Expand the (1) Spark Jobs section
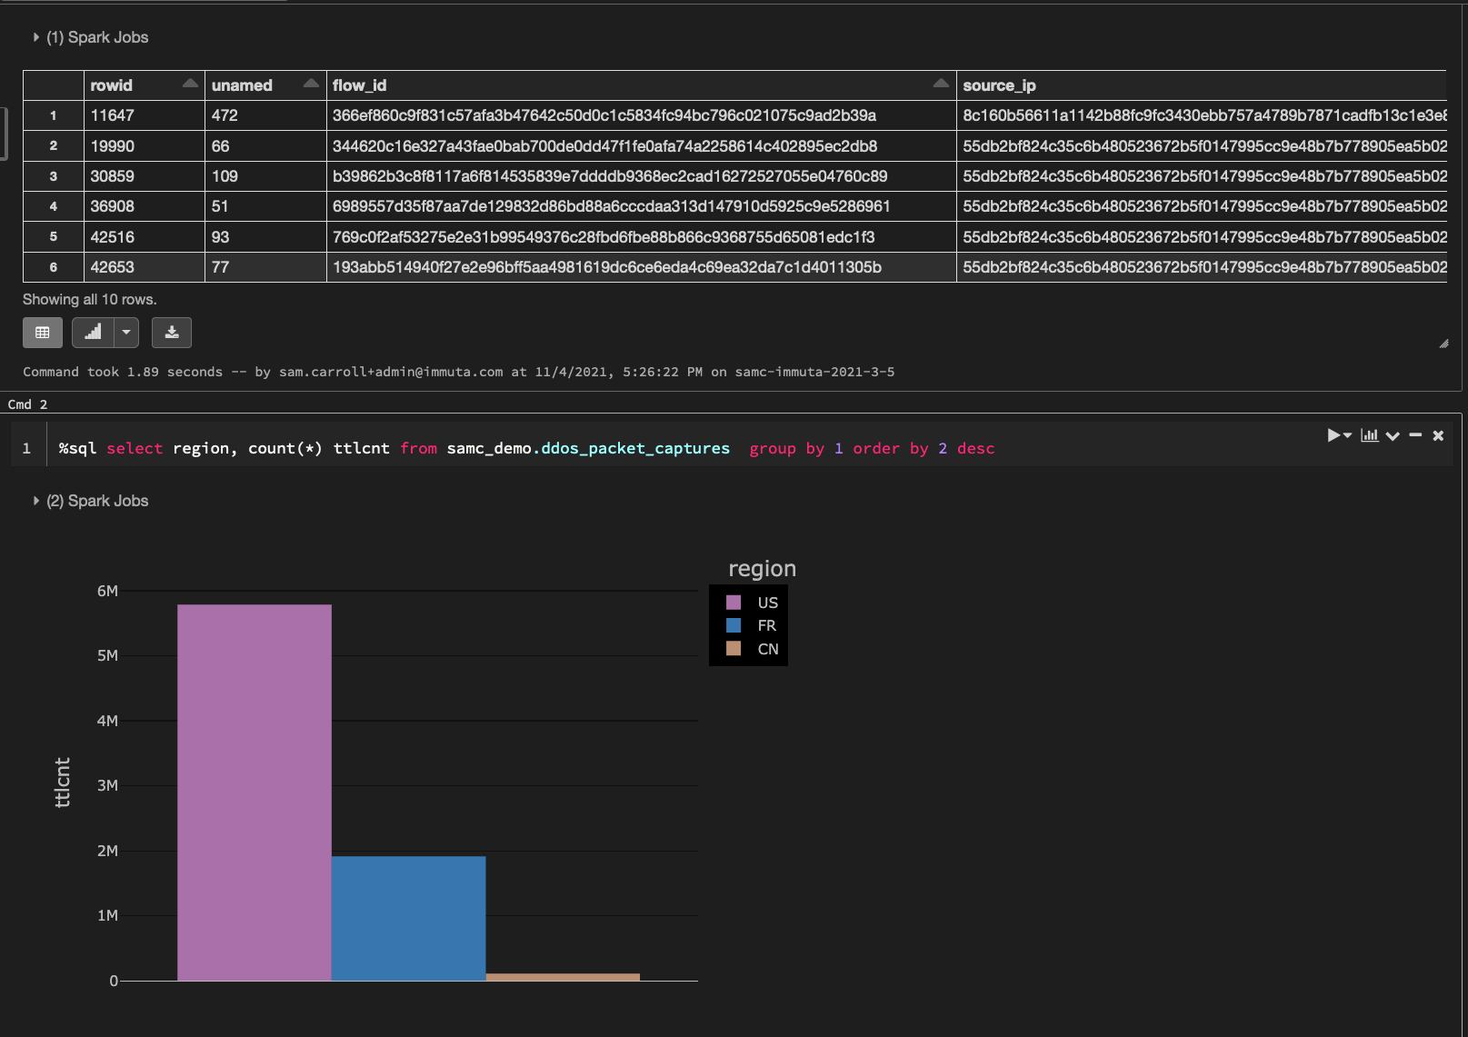 [36, 37]
